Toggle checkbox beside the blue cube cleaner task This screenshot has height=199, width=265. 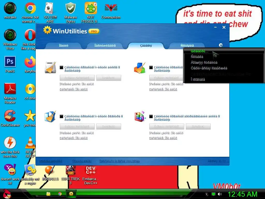point(62,116)
